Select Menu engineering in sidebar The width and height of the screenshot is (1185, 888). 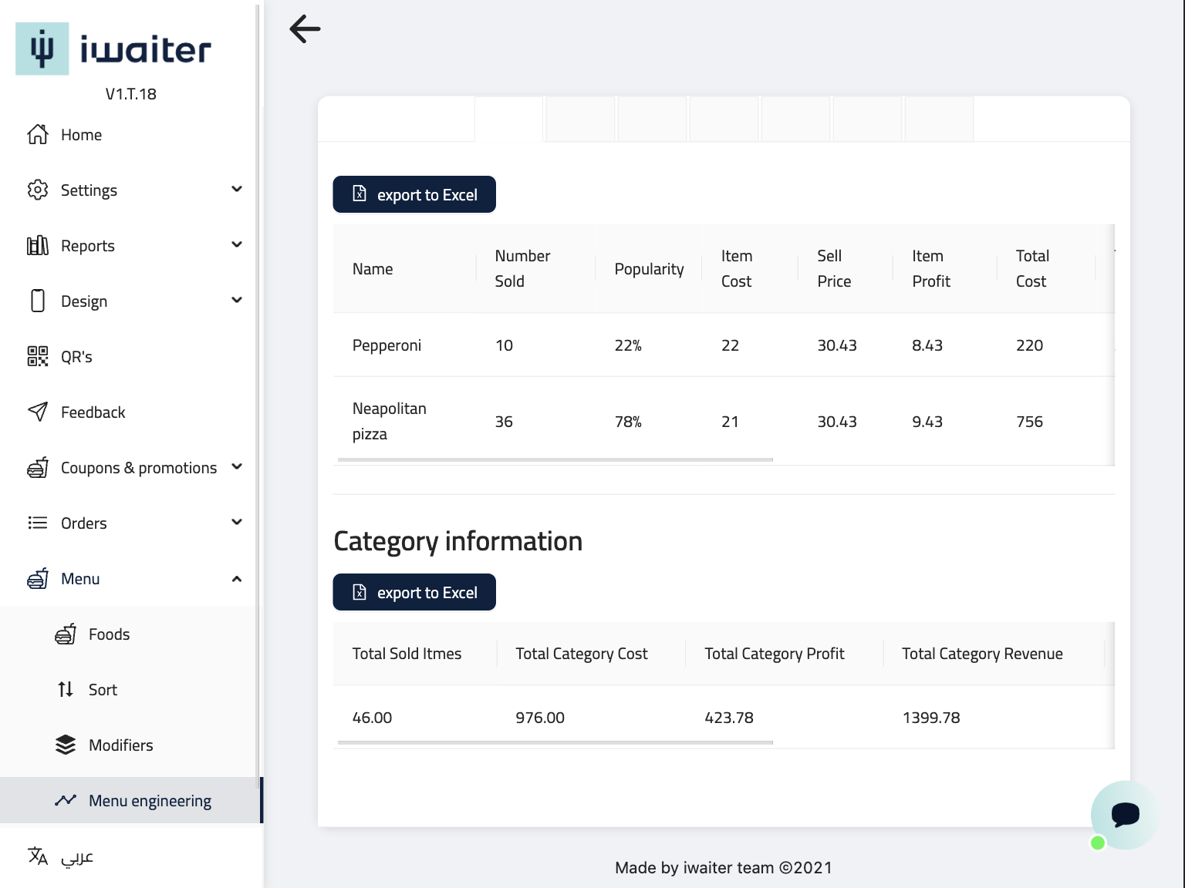pos(150,801)
